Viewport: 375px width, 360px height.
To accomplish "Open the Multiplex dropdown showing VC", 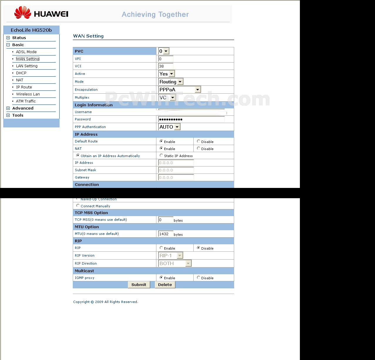I will pos(167,97).
